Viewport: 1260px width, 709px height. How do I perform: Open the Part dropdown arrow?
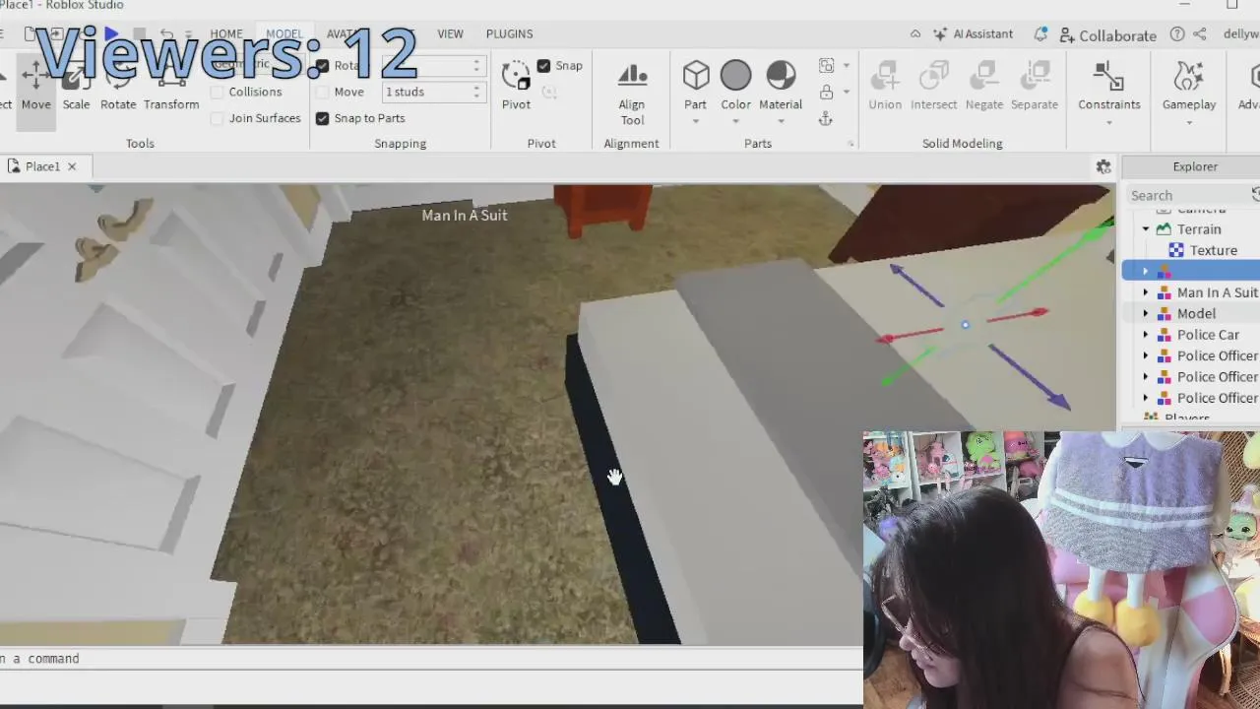pos(696,122)
